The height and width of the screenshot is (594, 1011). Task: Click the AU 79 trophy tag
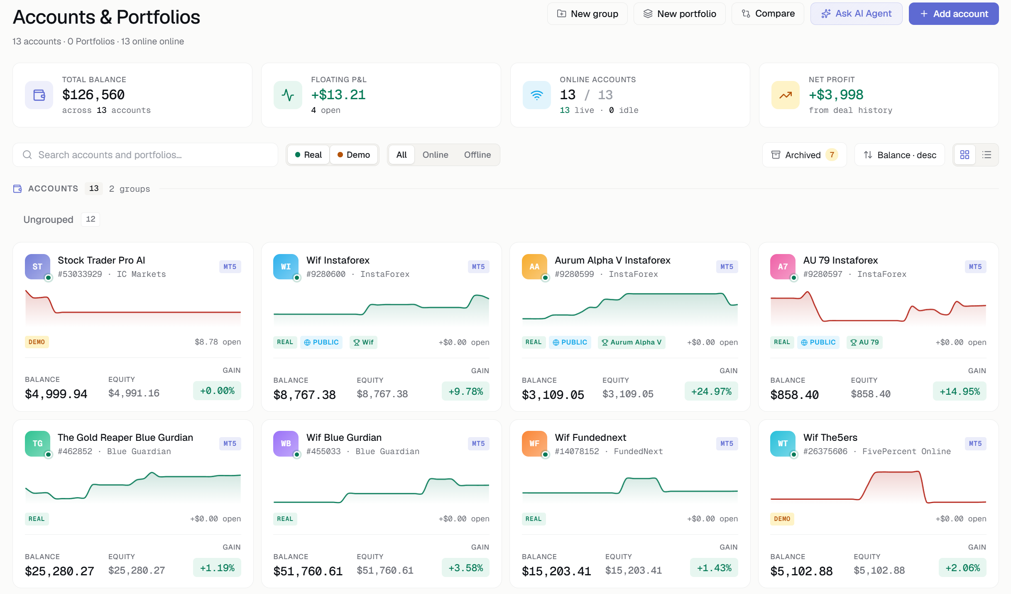864,342
